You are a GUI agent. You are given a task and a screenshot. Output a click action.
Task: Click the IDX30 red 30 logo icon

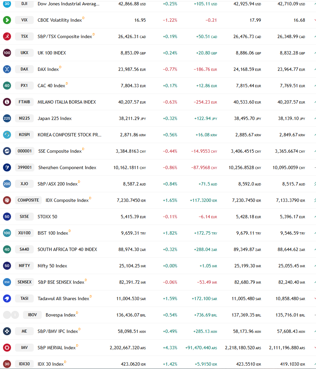coord(7,364)
